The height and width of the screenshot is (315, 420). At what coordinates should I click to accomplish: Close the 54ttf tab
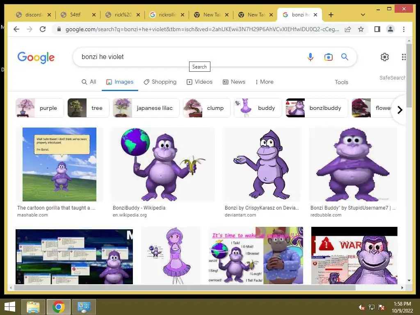click(94, 15)
